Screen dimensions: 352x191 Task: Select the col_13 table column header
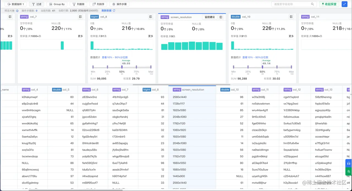(327, 89)
